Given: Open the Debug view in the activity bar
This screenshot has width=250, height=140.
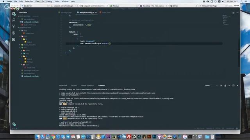Looking at the screenshot, I should (14, 33).
